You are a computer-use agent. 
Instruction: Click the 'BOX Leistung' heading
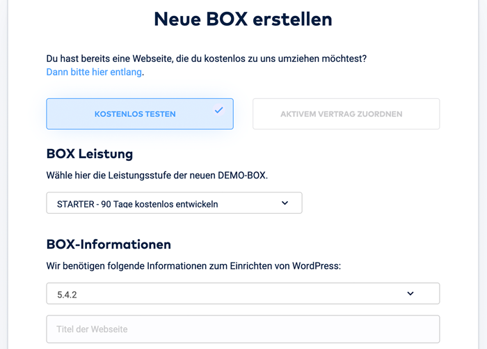coord(90,154)
